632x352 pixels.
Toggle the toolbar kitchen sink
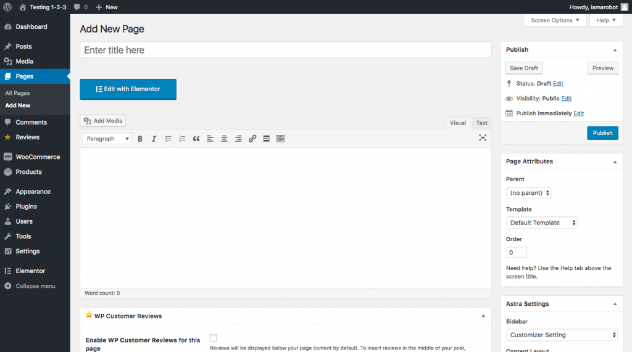pos(281,139)
